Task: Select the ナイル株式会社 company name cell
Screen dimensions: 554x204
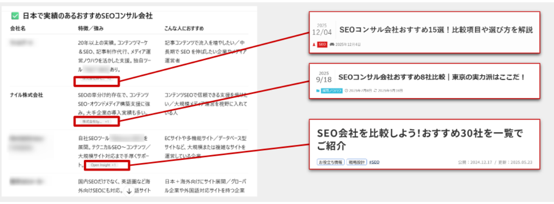Action: click(26, 96)
